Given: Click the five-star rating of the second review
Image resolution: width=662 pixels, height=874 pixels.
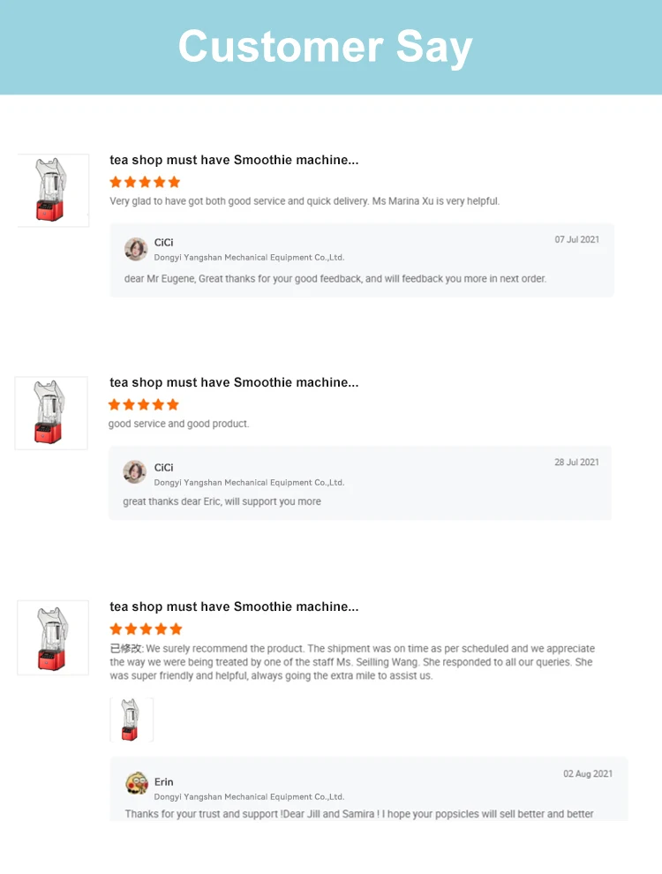Looking at the screenshot, I should (x=144, y=404).
